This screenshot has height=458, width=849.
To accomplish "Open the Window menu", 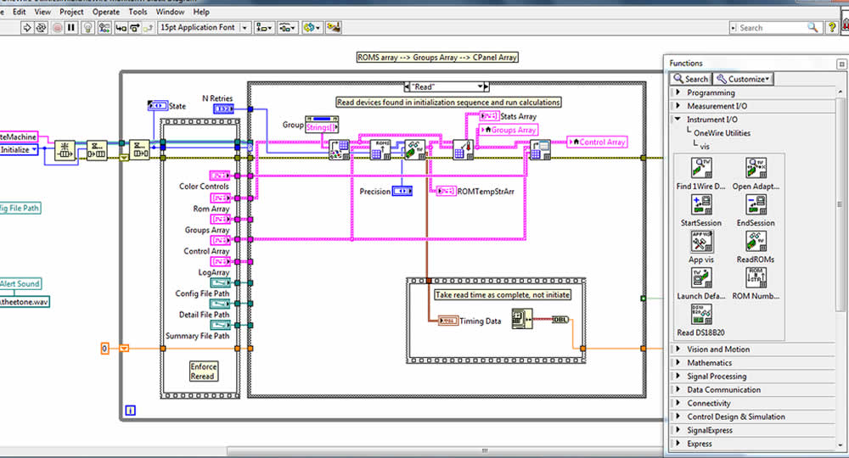I will tap(170, 11).
